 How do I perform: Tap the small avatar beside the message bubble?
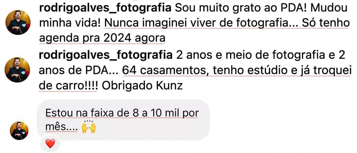click(x=19, y=131)
